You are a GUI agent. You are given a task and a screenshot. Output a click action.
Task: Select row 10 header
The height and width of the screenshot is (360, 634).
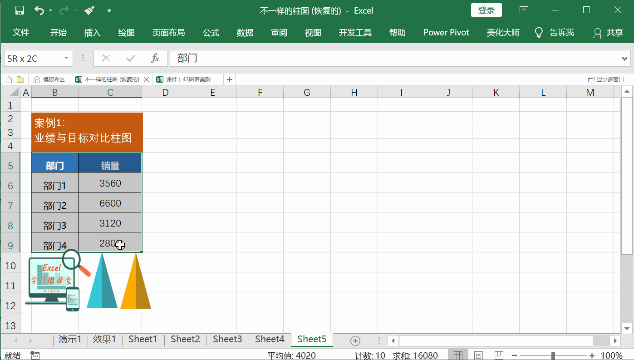10,266
